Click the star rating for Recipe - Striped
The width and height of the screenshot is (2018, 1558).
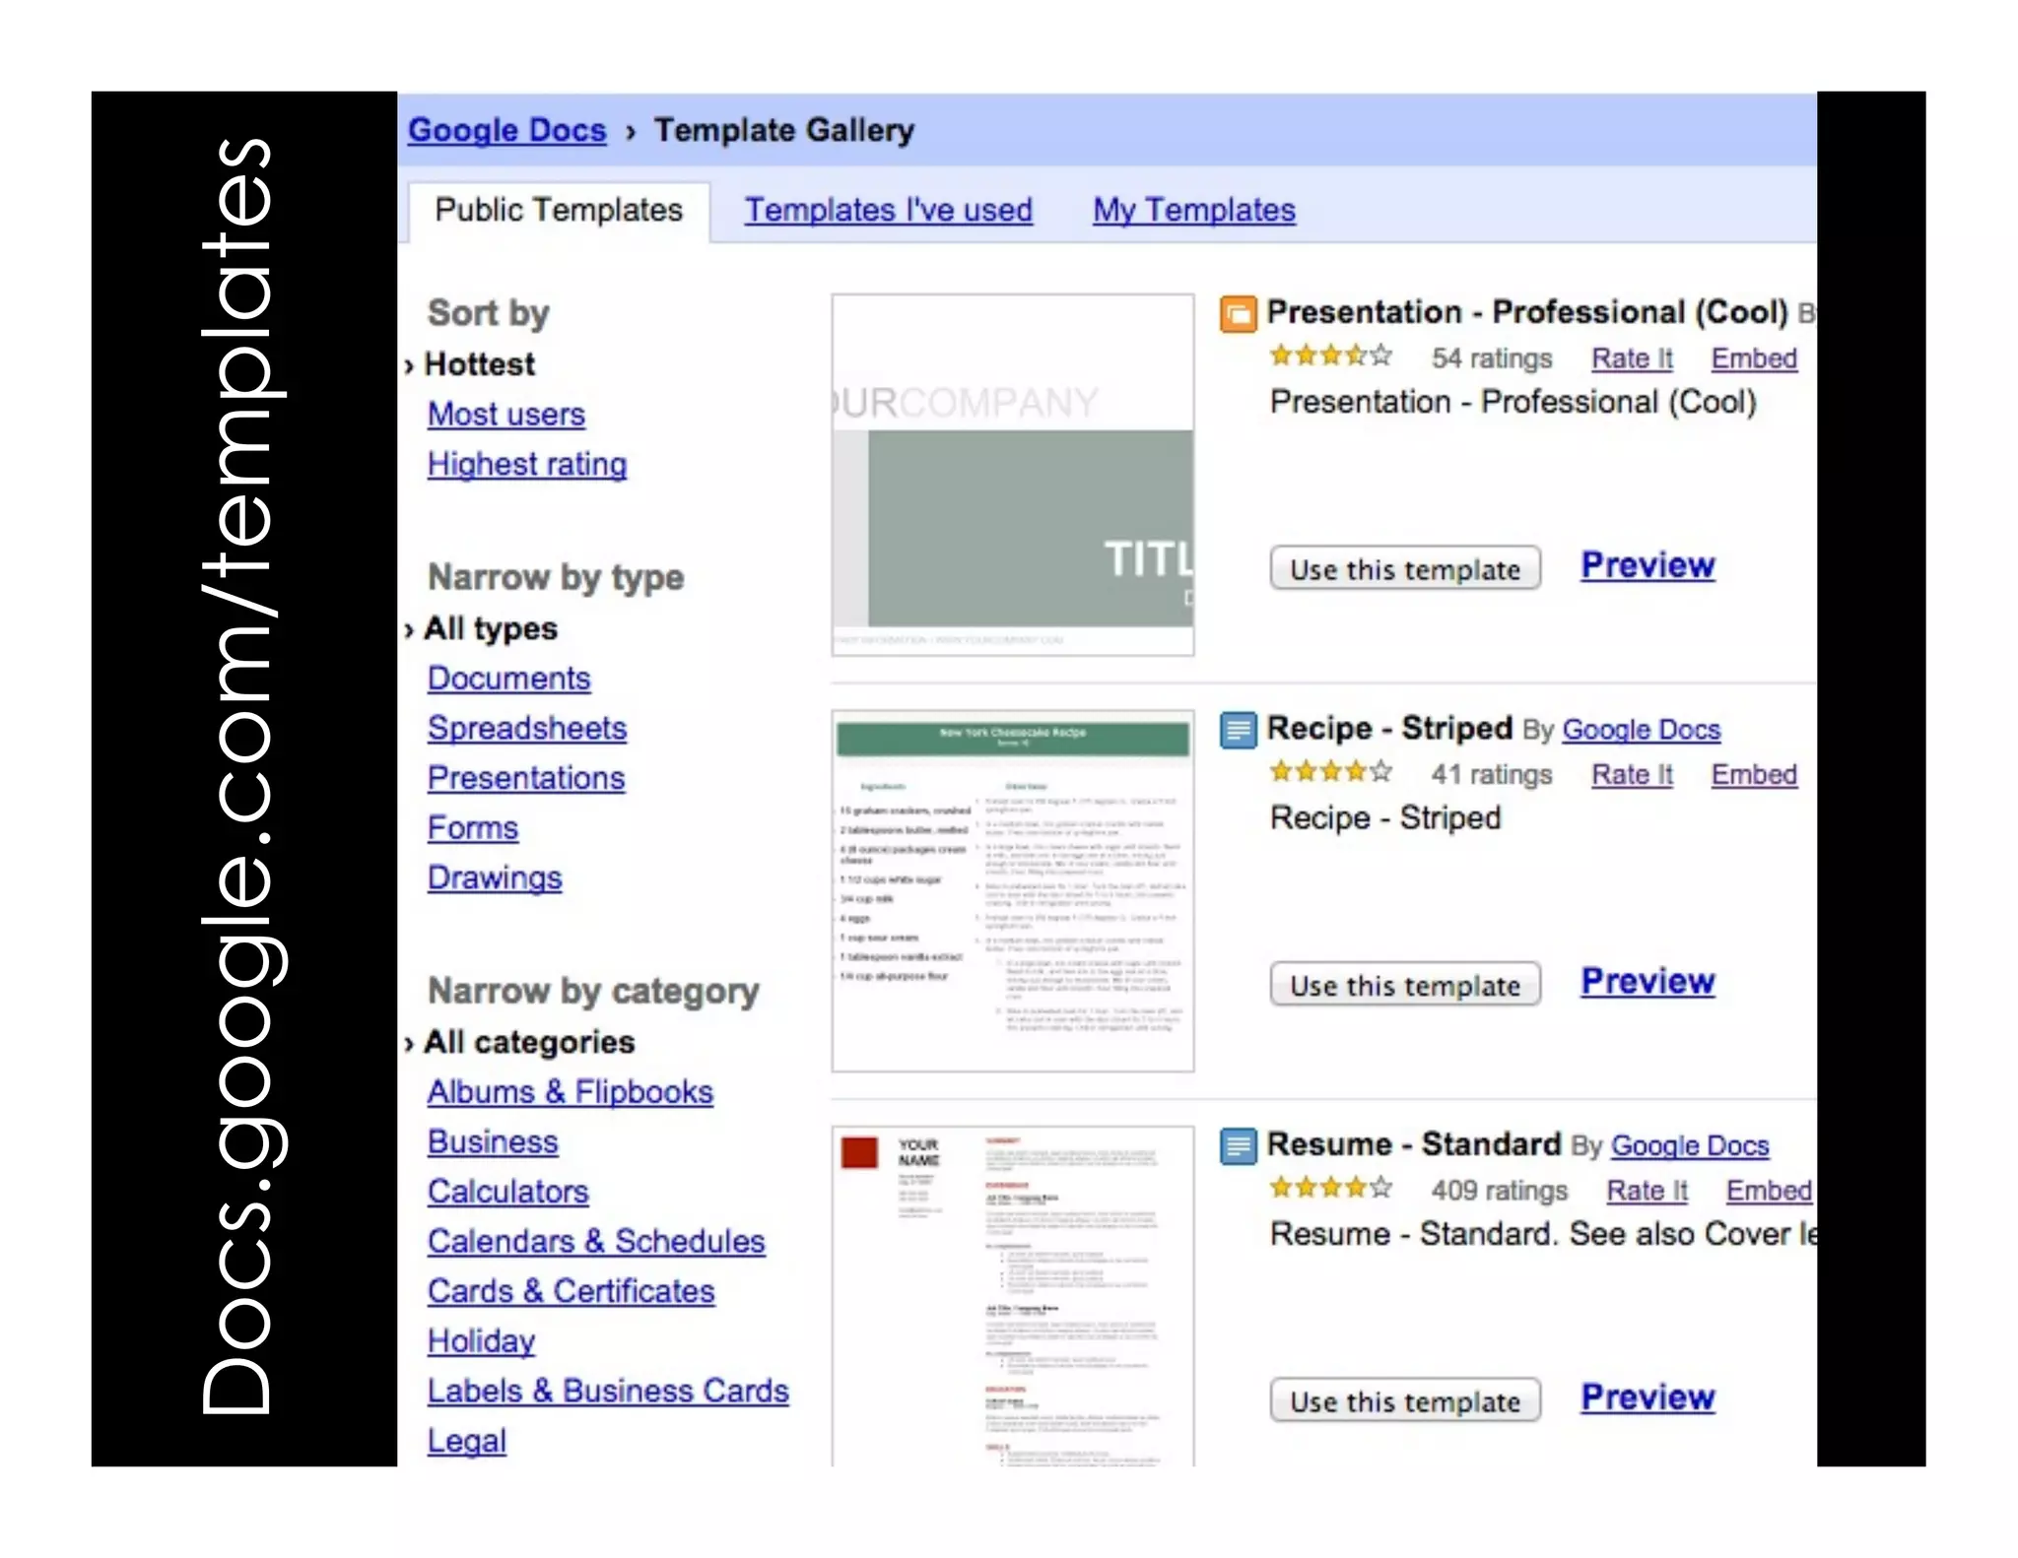tap(1330, 772)
